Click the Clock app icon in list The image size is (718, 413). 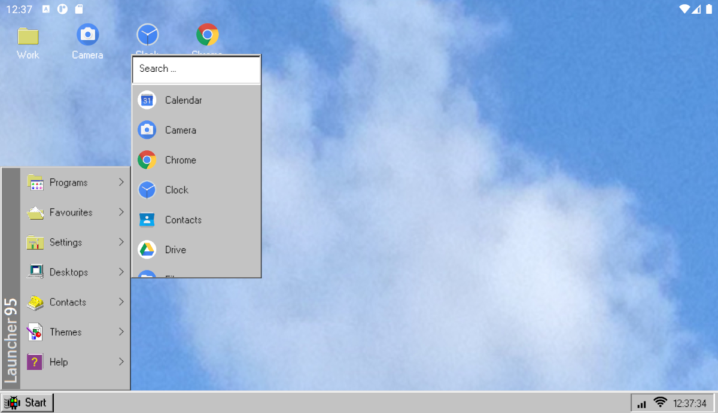pyautogui.click(x=147, y=190)
